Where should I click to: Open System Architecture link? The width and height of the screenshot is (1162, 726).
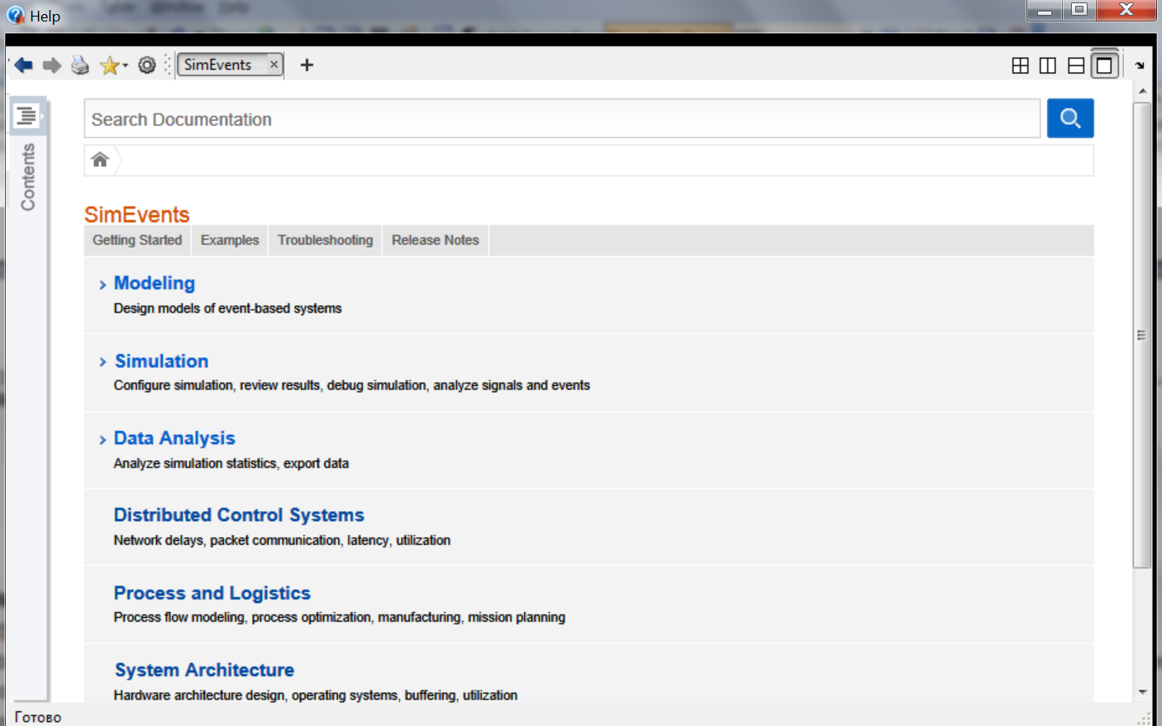tap(204, 670)
